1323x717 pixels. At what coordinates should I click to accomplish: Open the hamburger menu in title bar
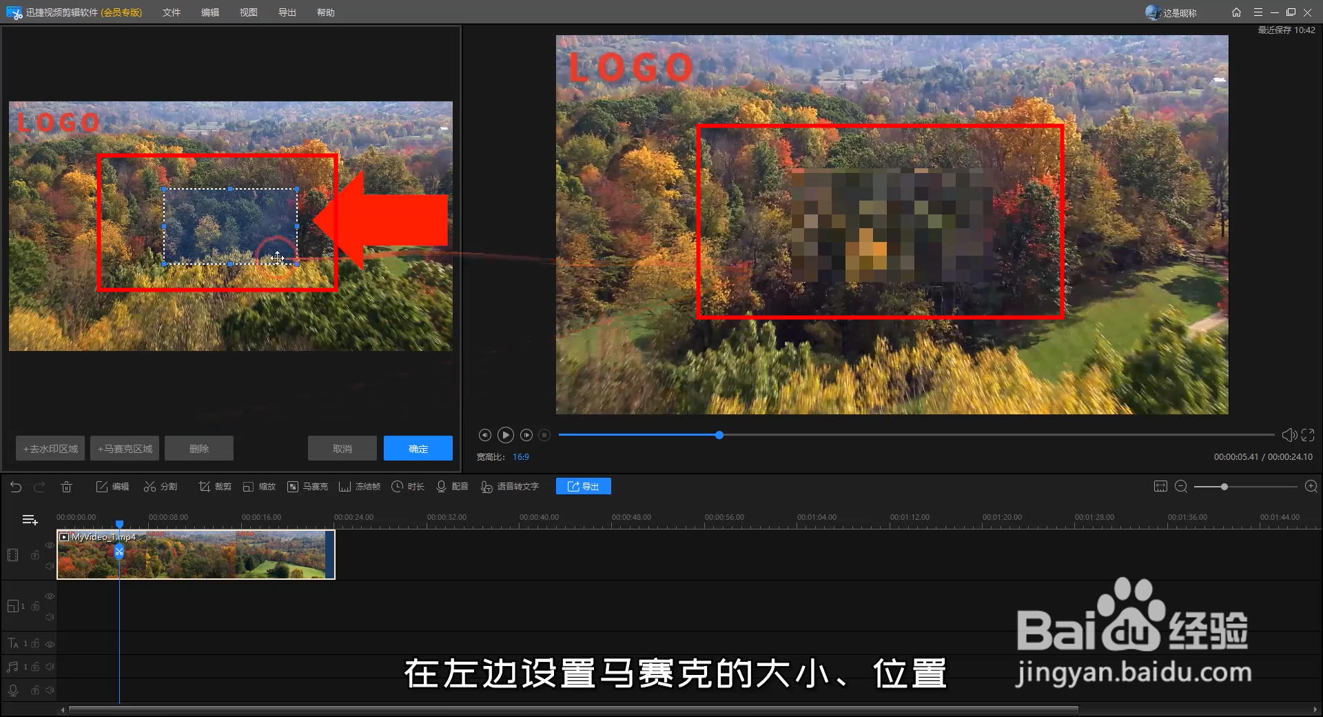click(x=1258, y=12)
